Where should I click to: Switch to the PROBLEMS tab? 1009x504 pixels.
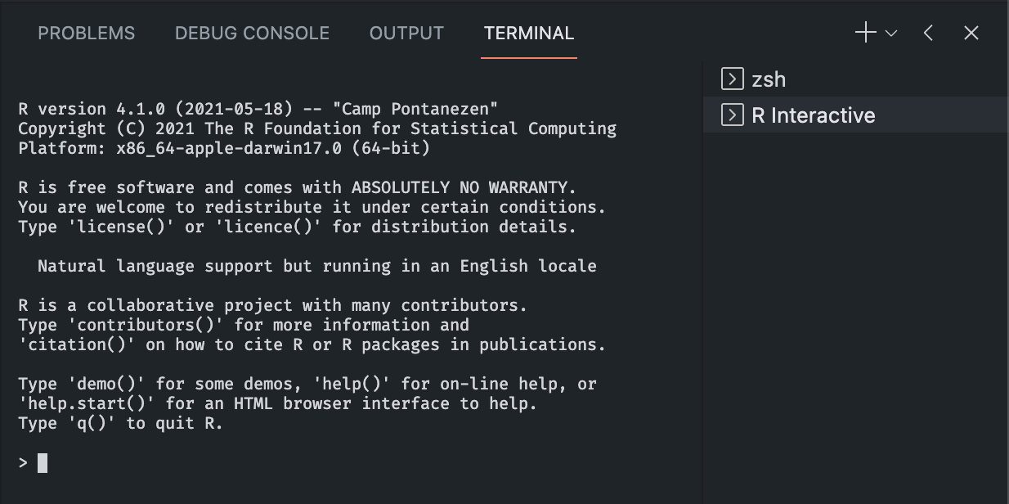(x=87, y=34)
